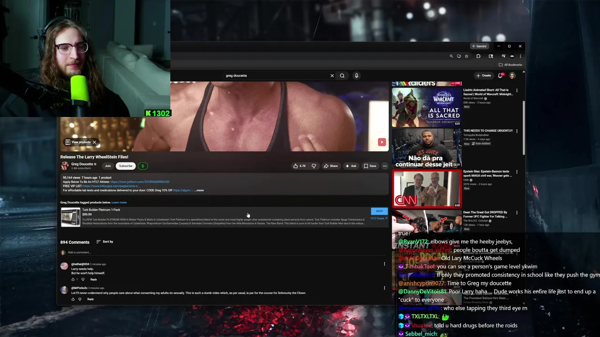The image size is (600, 337).
Task: Open the htltsupps.com VIP list link
Action: tap(111, 186)
